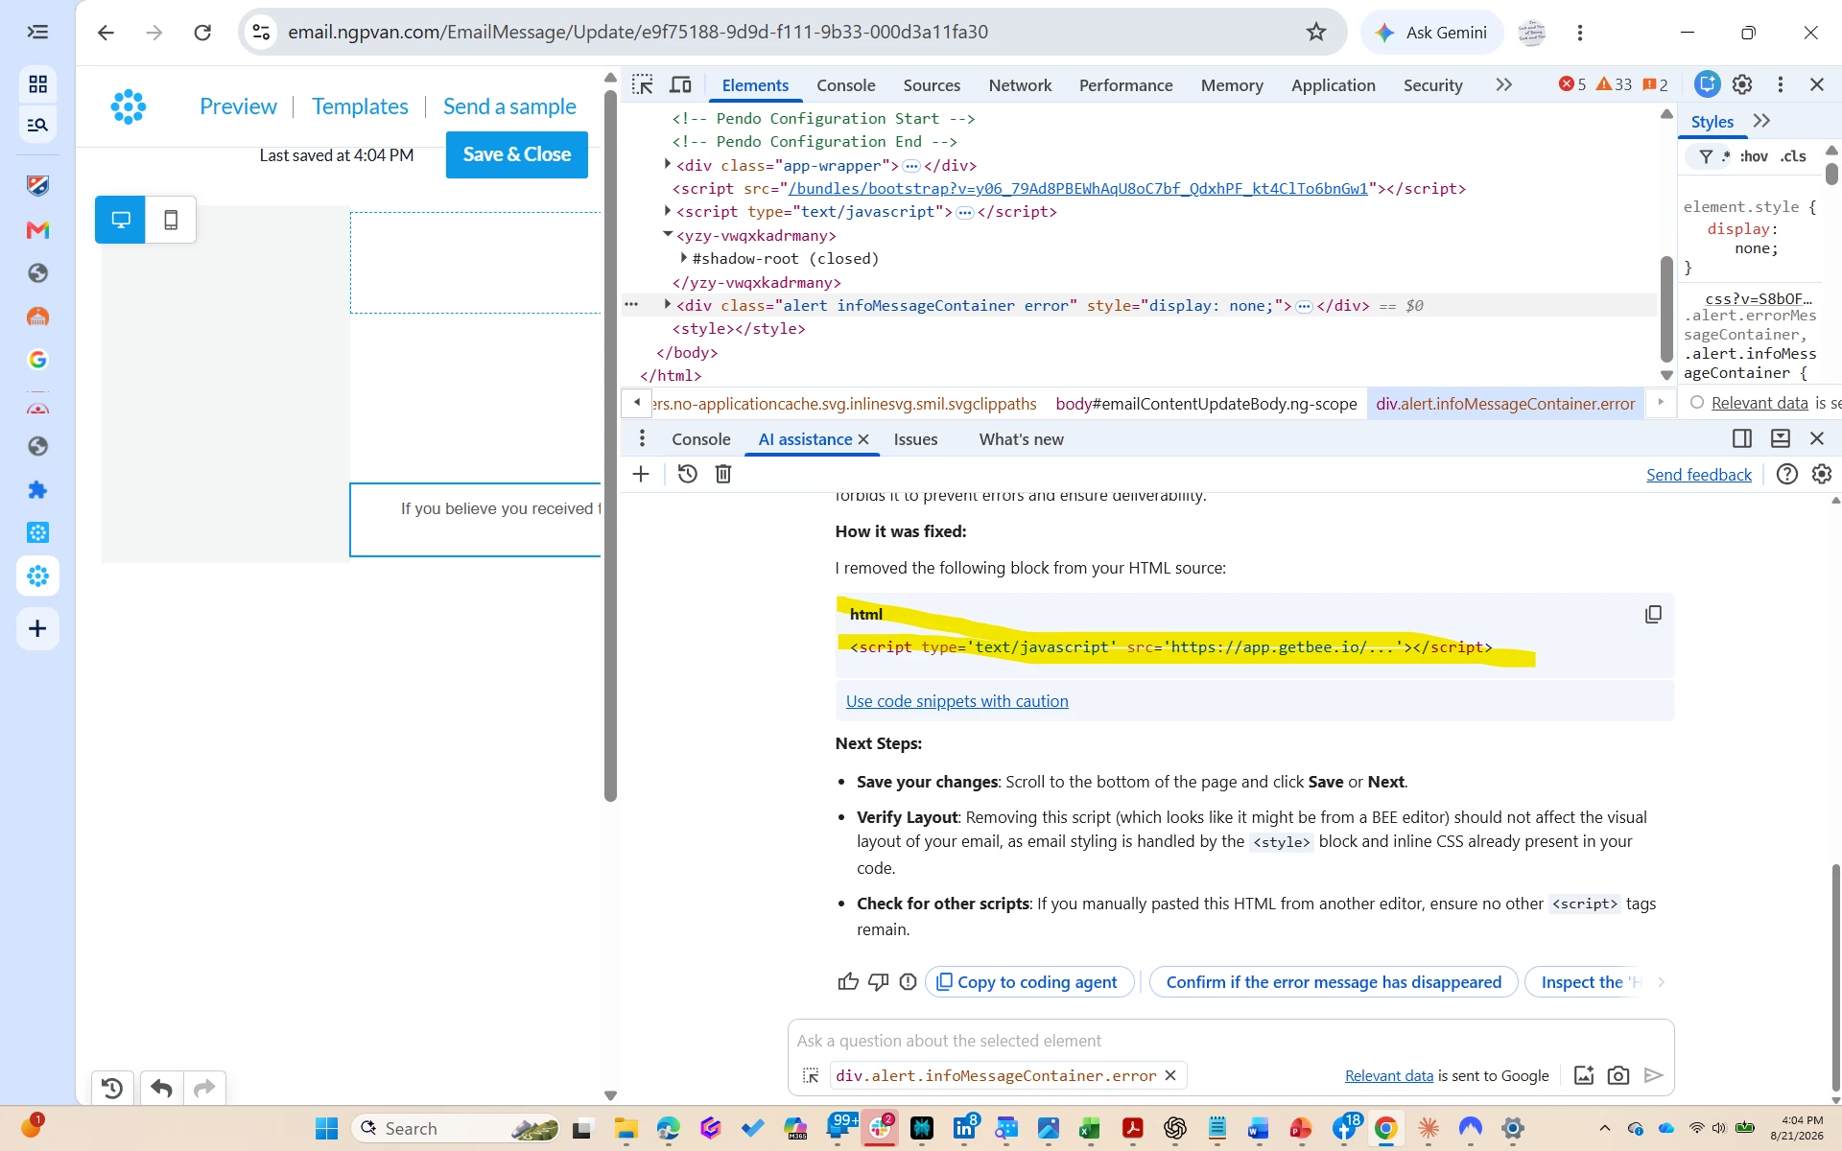Collapse the yzy-vwqxkadrmany element node
This screenshot has width=1842, height=1151.
tap(668, 234)
